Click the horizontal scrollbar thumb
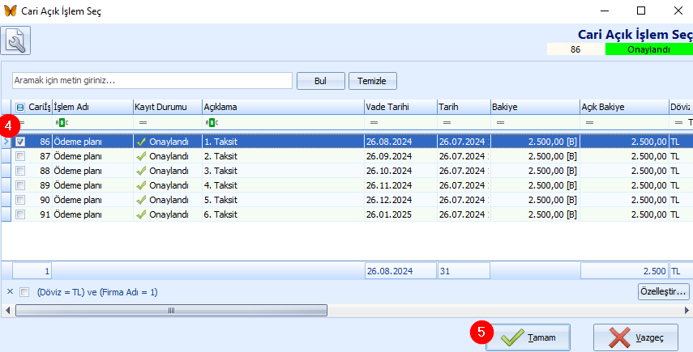This screenshot has width=693, height=352. tap(172, 310)
